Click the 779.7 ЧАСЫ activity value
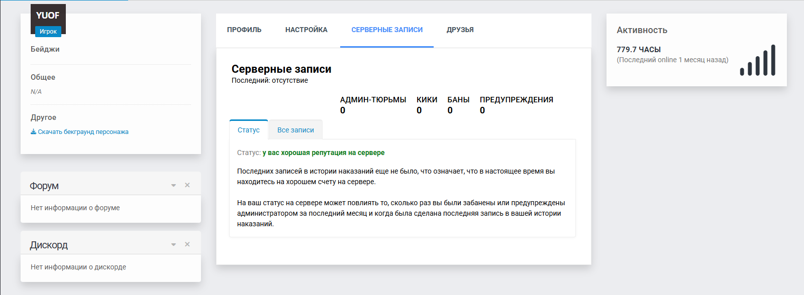The image size is (804, 295). pyautogui.click(x=639, y=50)
